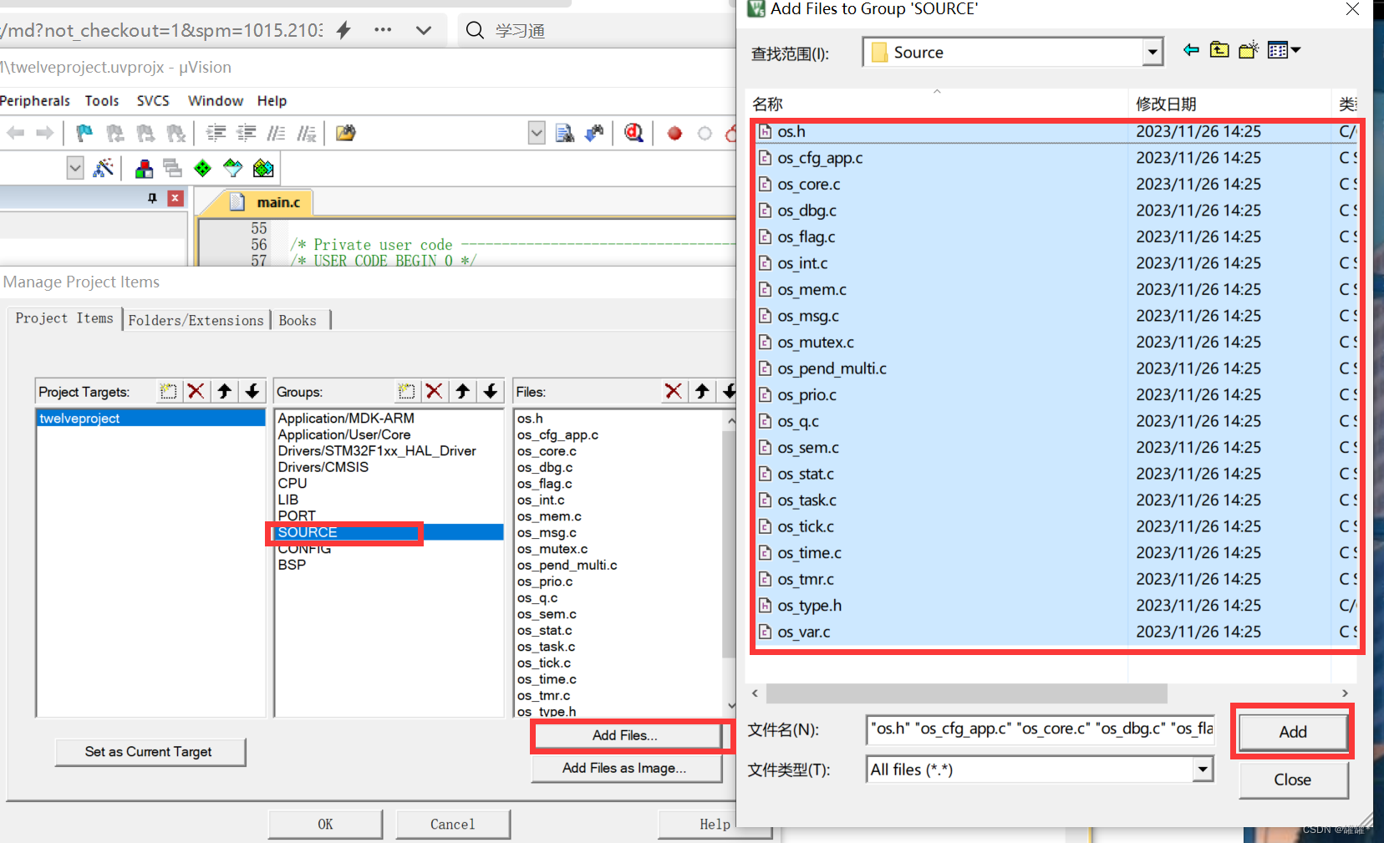Go back arrow in Add Files dialog
Screen dimensions: 1384x843
click(x=1191, y=50)
